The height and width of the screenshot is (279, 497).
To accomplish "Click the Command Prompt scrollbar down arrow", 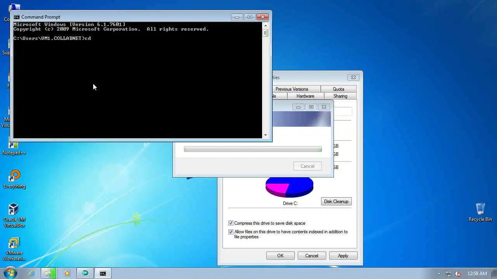I will point(266,135).
